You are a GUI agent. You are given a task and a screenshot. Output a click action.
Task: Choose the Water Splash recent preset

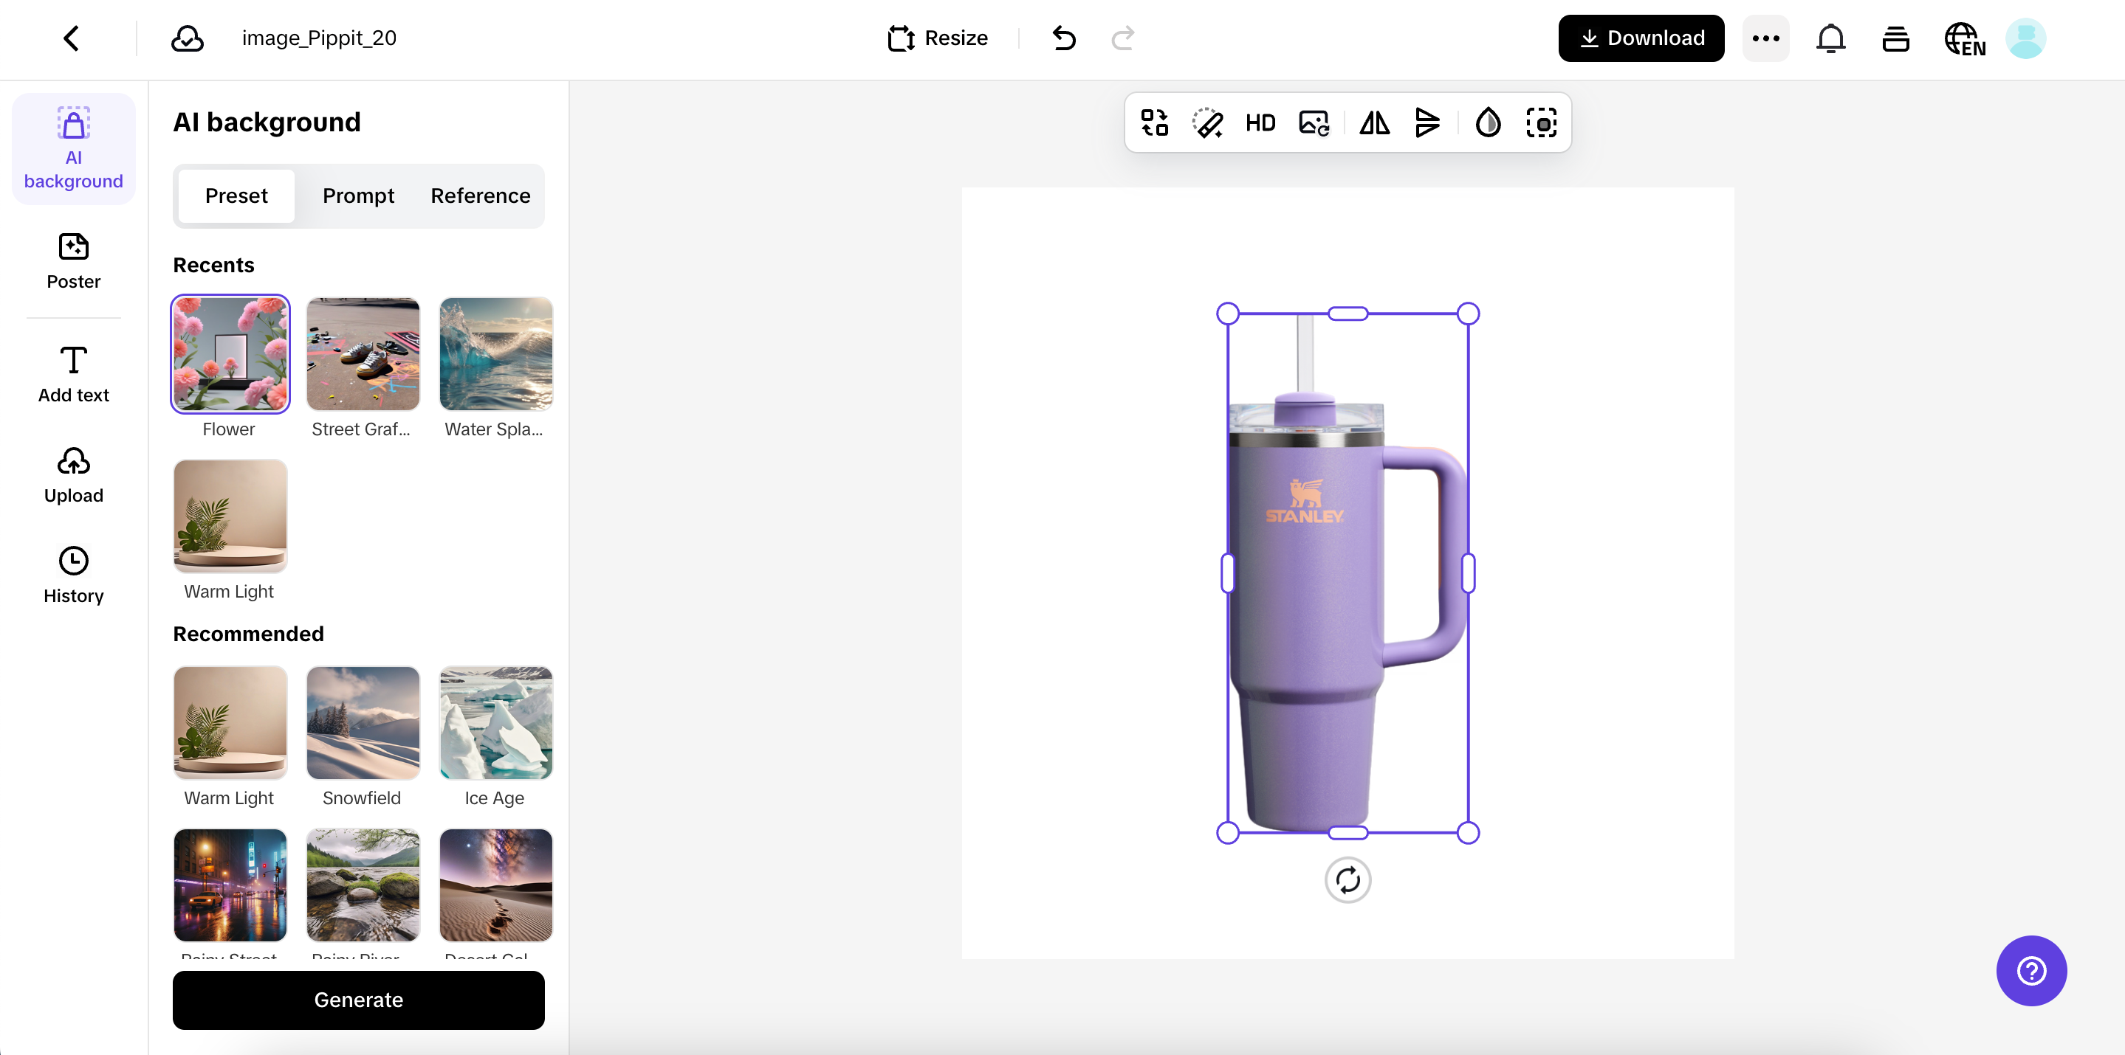coord(495,354)
